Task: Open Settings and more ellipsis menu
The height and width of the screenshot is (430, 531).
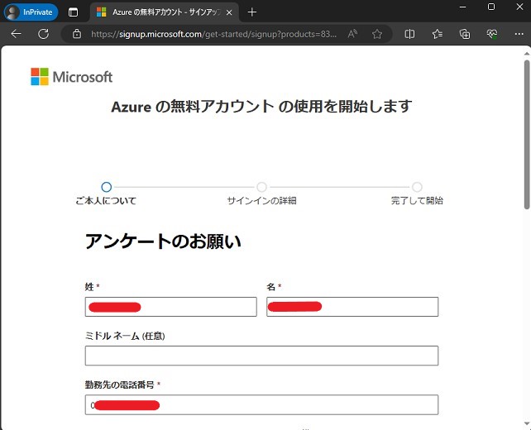Action: tap(519, 34)
